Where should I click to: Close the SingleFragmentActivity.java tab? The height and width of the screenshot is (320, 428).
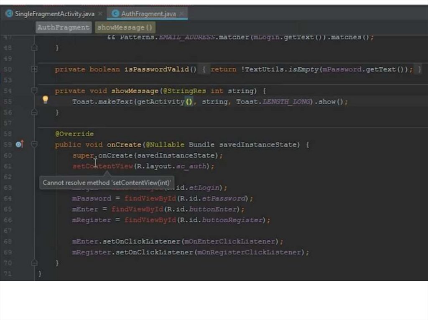tap(100, 14)
